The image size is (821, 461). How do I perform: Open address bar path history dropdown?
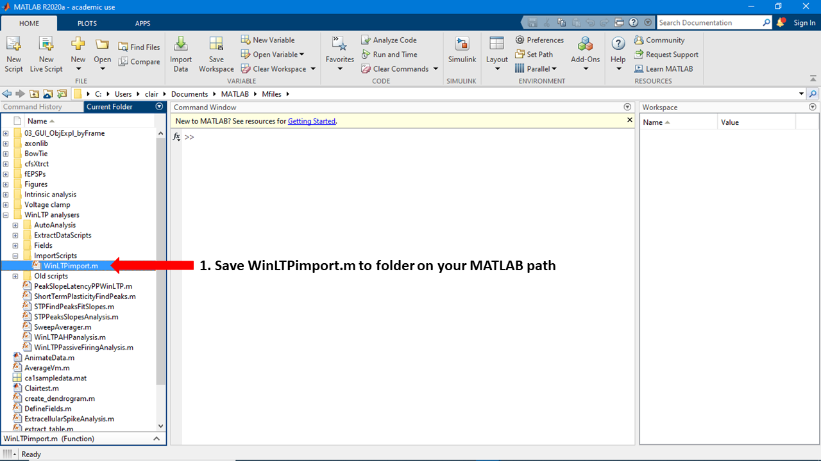801,94
